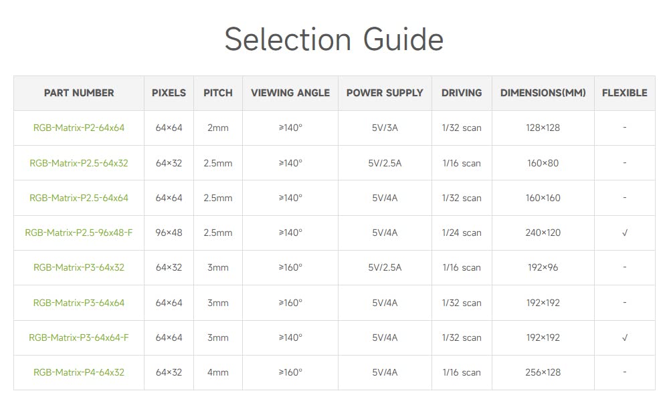Viewport: 669px width, 403px height.
Task: Click the PIXELS column header
Action: point(169,93)
